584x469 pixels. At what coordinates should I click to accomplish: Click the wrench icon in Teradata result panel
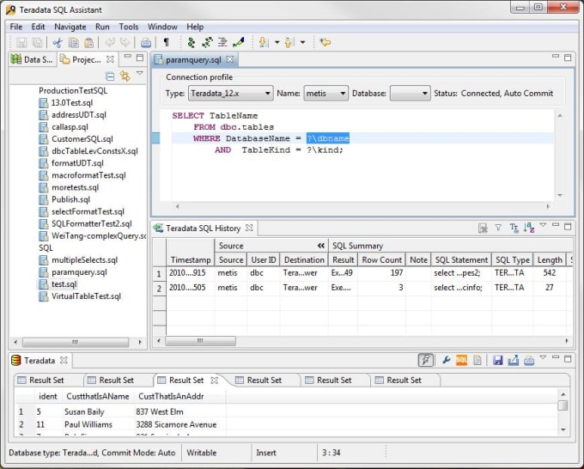click(447, 361)
